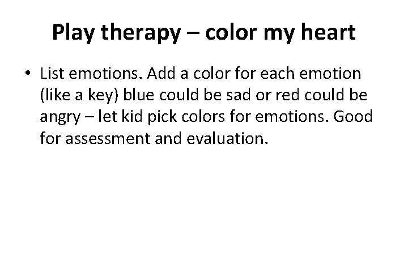Viewport: 408px width, 255px height.
Task: Click the slide title 'Play therapy – color my heart'
Action: 204,32
